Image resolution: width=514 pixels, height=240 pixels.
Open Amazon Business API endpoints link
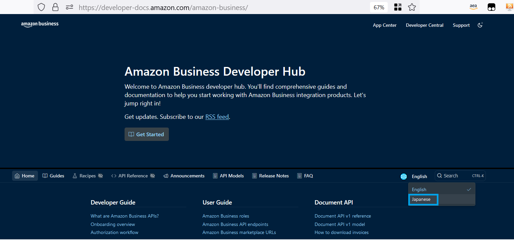tap(235, 224)
